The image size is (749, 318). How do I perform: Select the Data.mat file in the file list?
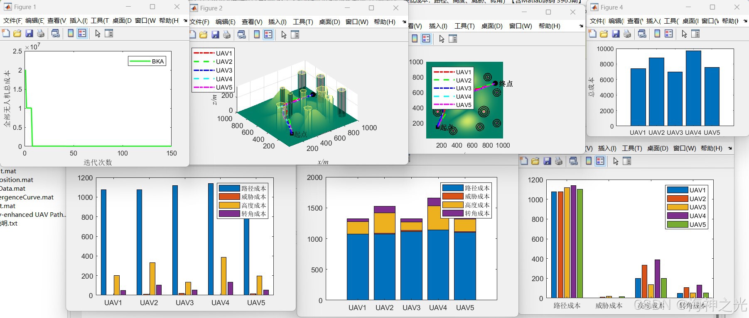click(x=12, y=188)
